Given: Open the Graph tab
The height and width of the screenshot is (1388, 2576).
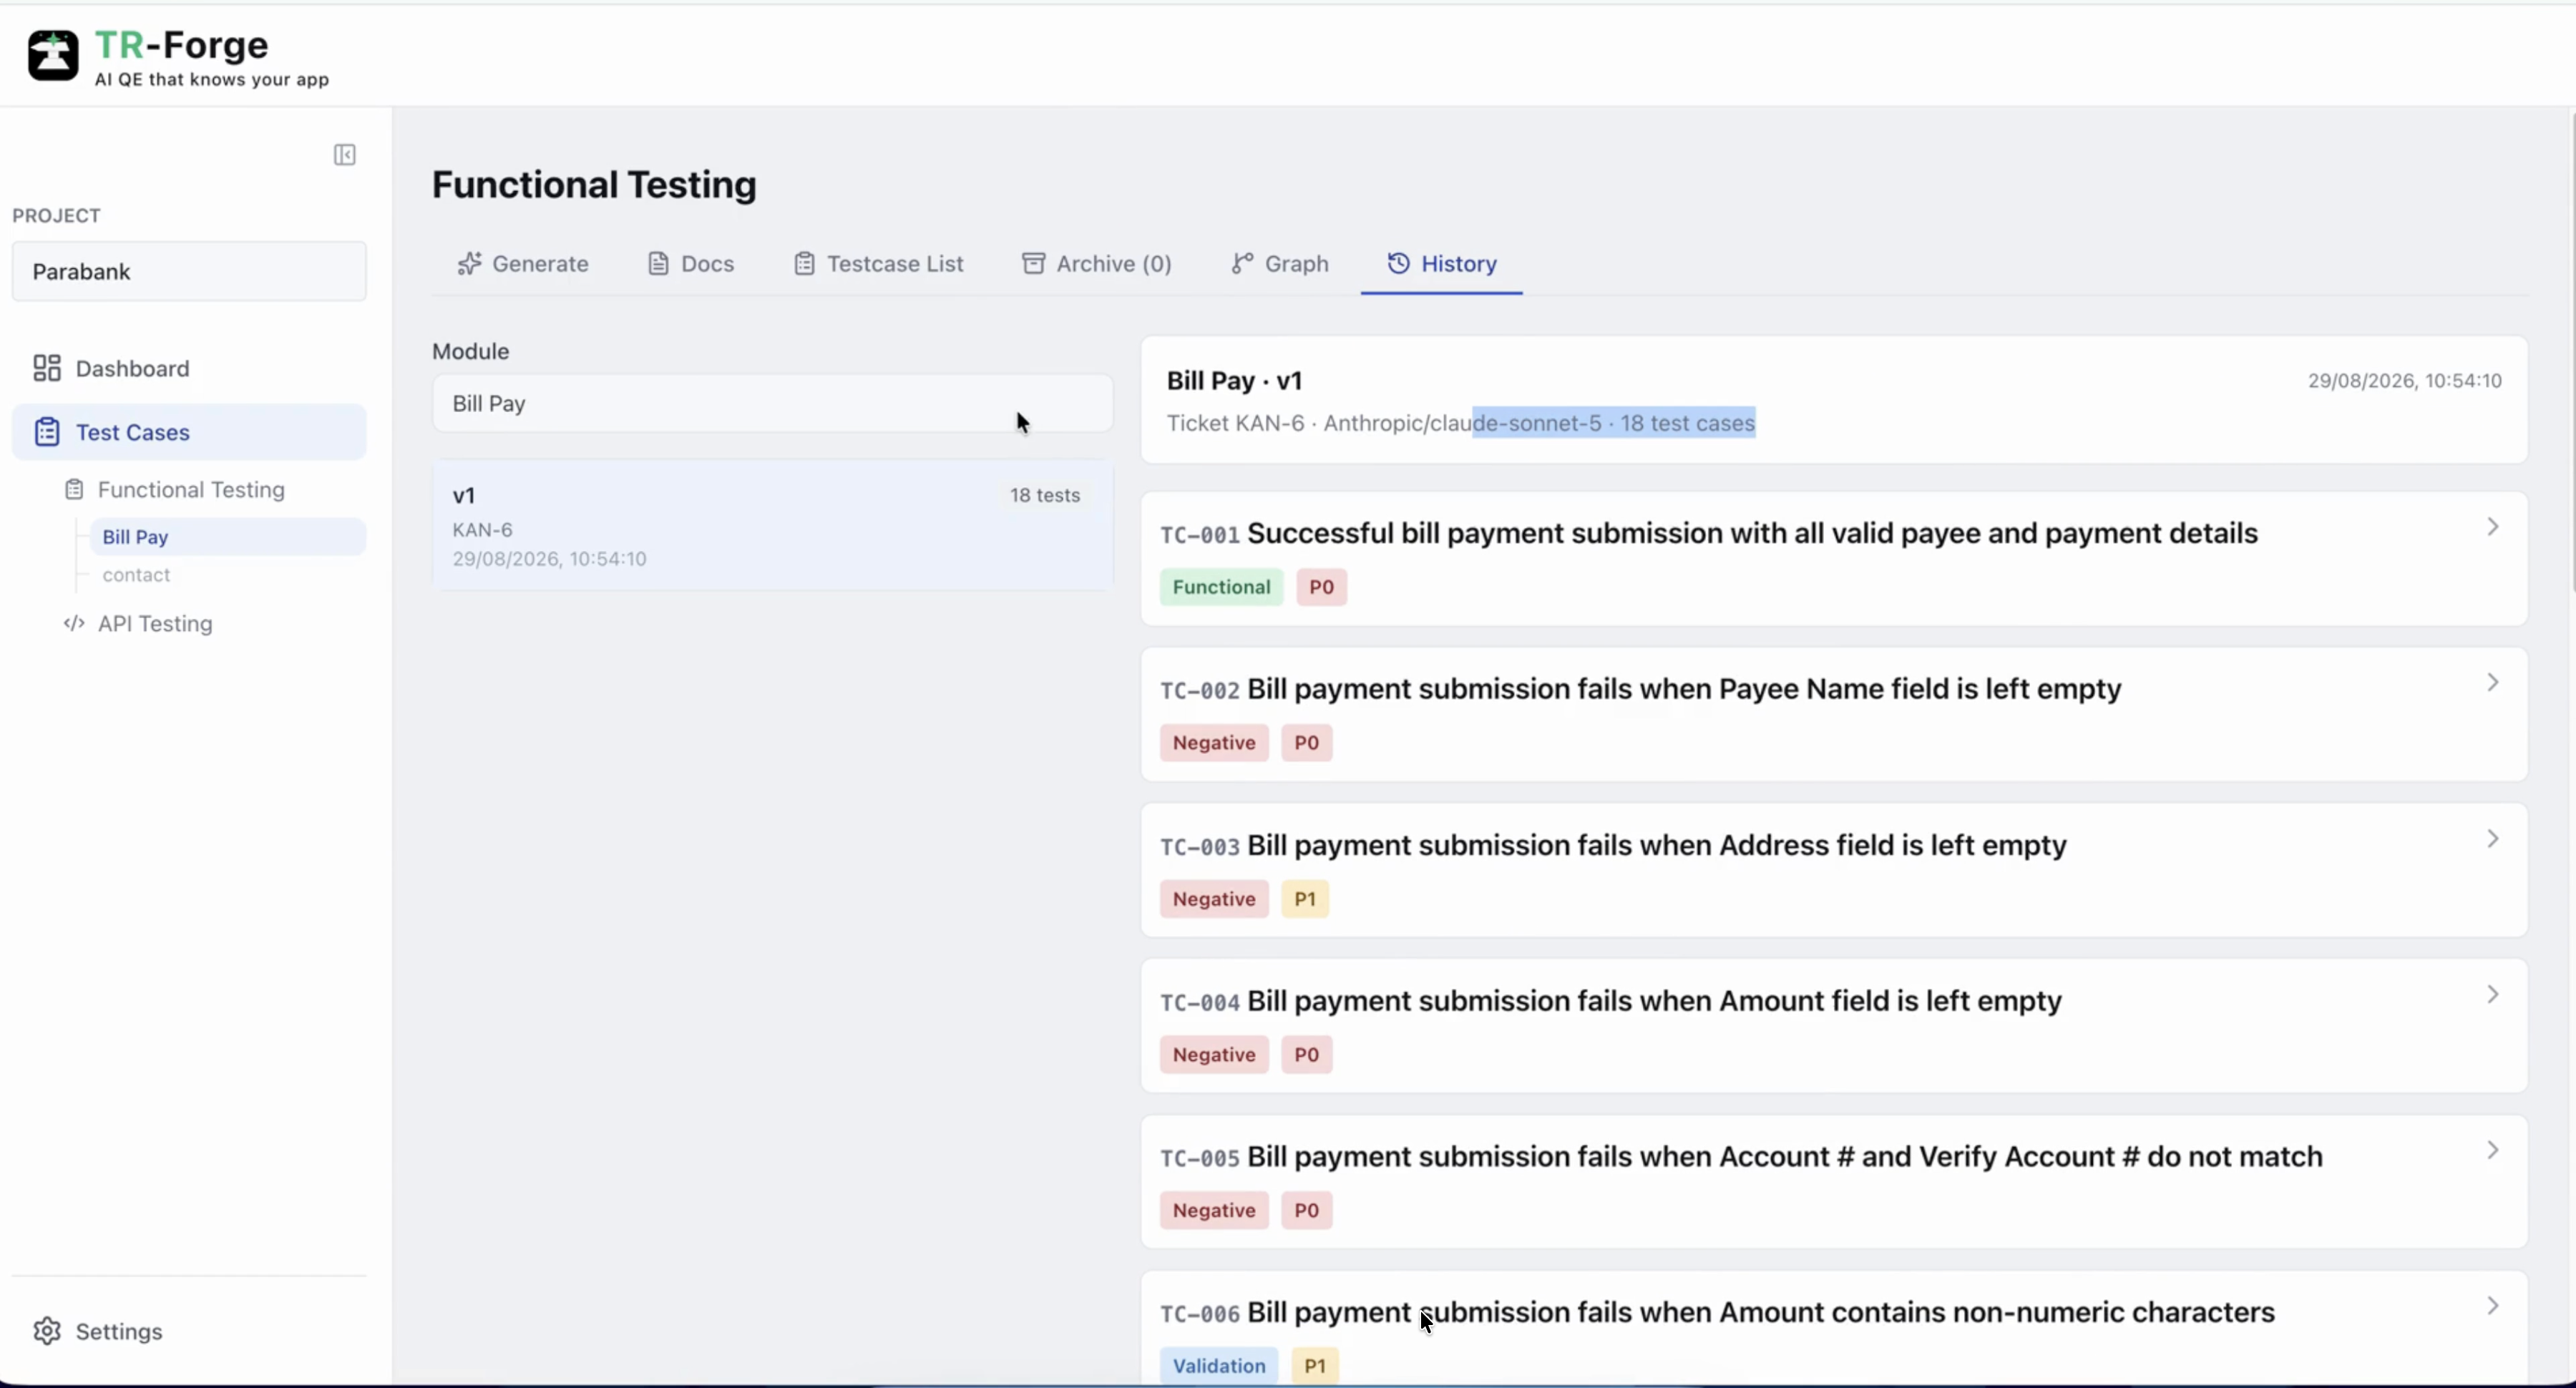Looking at the screenshot, I should tap(1280, 263).
